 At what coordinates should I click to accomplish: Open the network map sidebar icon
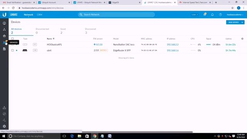coord(4,29)
